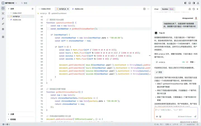201x126 pixels.
Task: Click the Trae AI avatar icon
Action: click(156, 33)
